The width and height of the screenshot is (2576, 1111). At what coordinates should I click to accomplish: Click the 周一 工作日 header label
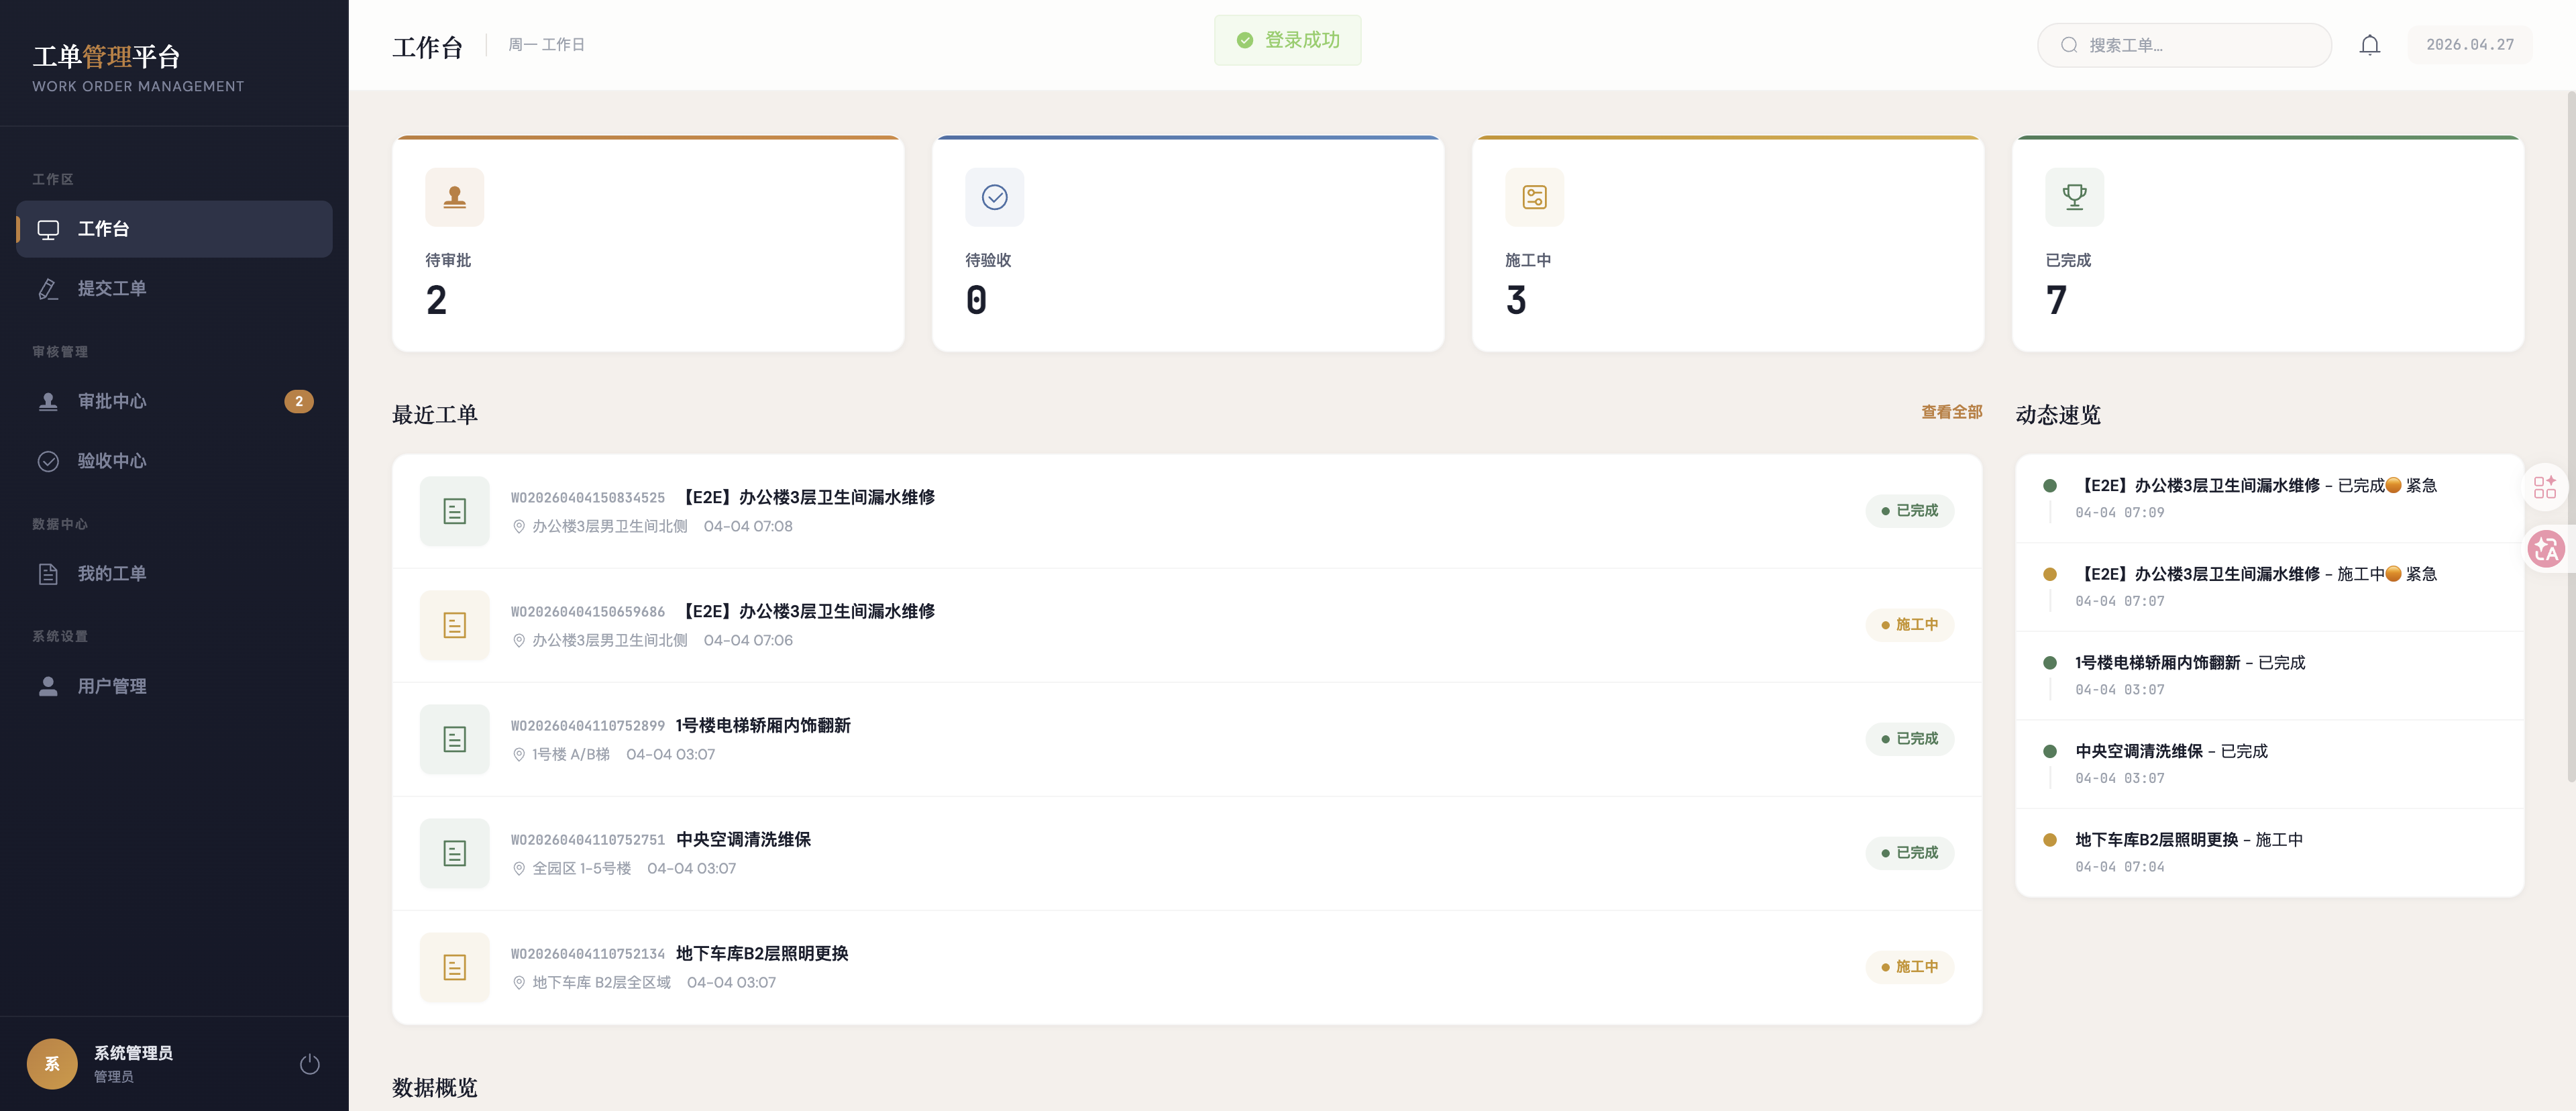(x=546, y=45)
